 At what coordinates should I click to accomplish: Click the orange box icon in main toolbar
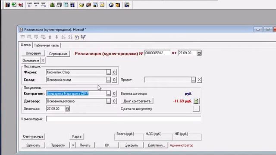pos(118,5)
